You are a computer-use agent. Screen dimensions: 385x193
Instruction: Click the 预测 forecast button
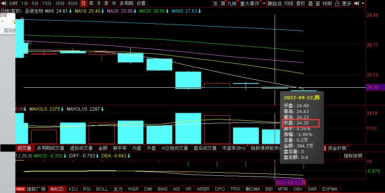327,3
